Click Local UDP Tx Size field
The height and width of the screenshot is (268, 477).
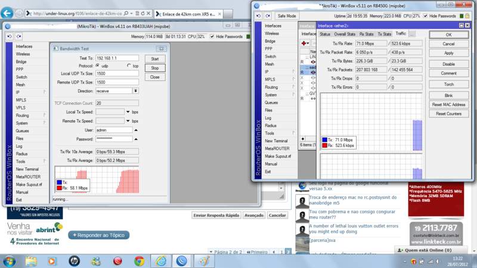pos(117,73)
